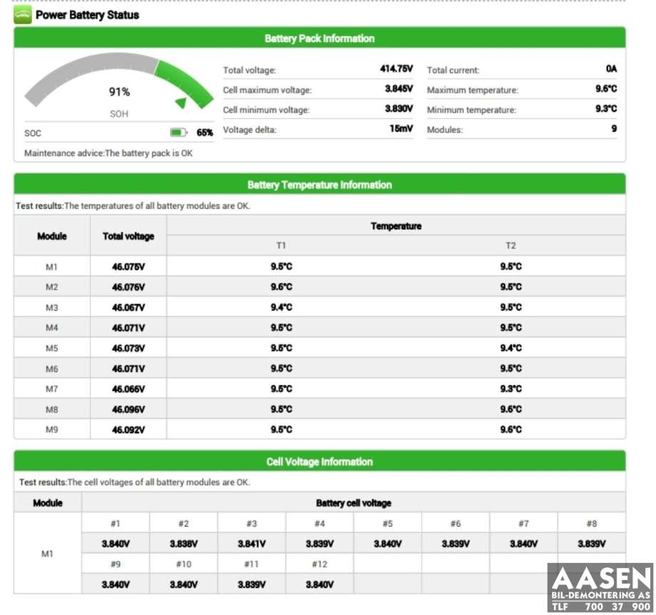
Task: Click the M9 row label in temperature table
Action: 51,430
